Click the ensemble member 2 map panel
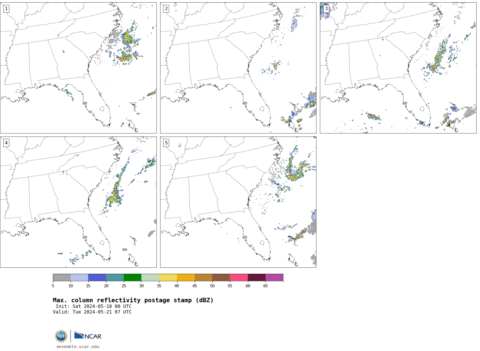This screenshot has height=351, width=480. coord(238,68)
